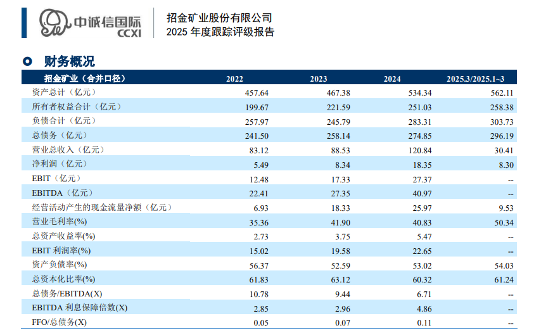Select row label 净利润（亿元）
Image resolution: width=534 pixels, height=330 pixels.
pyautogui.click(x=60, y=164)
